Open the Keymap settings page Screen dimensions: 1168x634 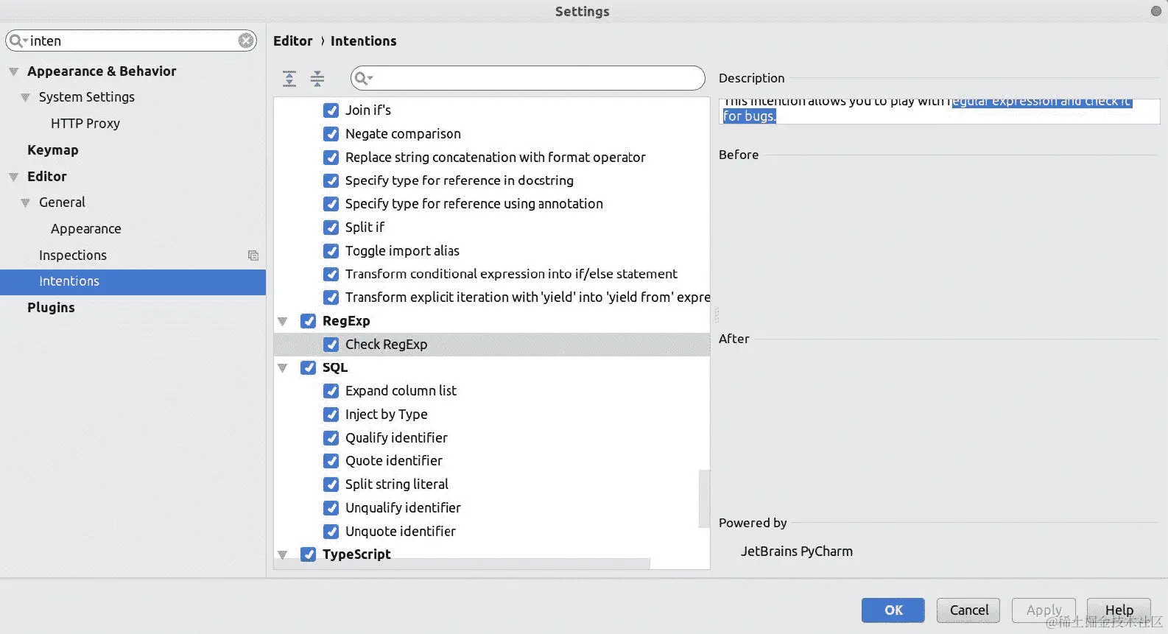point(52,150)
